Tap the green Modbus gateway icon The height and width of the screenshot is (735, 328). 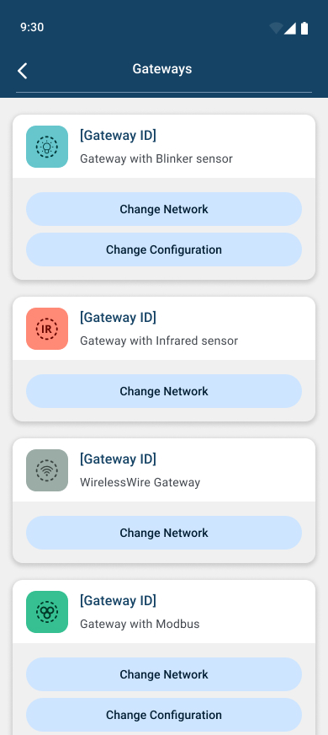pyautogui.click(x=47, y=612)
